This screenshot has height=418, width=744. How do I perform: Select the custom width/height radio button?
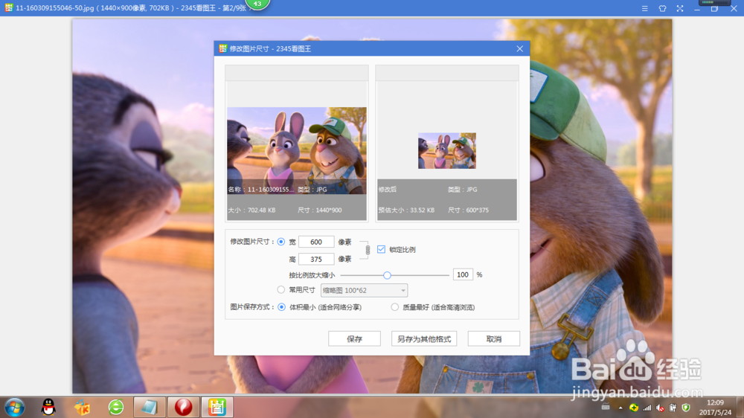pos(281,242)
